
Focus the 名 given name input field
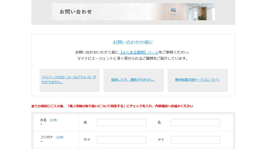point(196,123)
